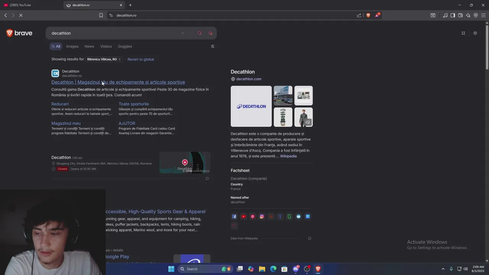The height and width of the screenshot is (275, 489).
Task: Open Decathlon's Facebook profile icon
Action: (x=234, y=217)
